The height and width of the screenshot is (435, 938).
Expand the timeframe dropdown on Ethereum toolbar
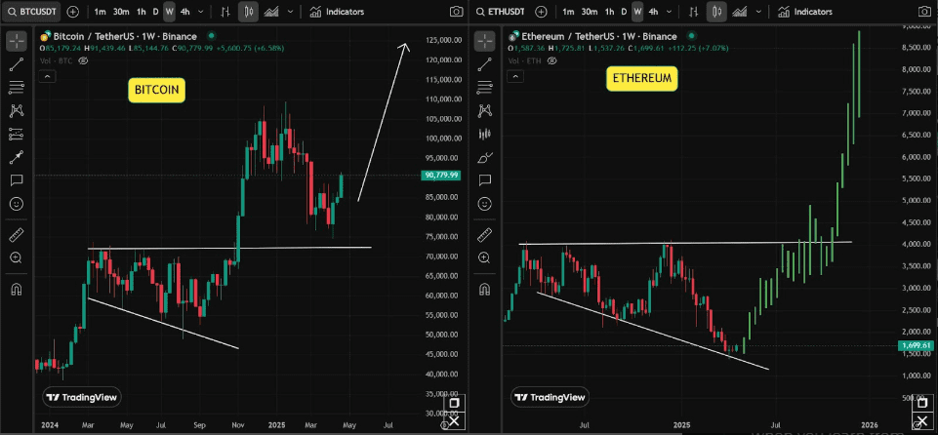click(669, 12)
